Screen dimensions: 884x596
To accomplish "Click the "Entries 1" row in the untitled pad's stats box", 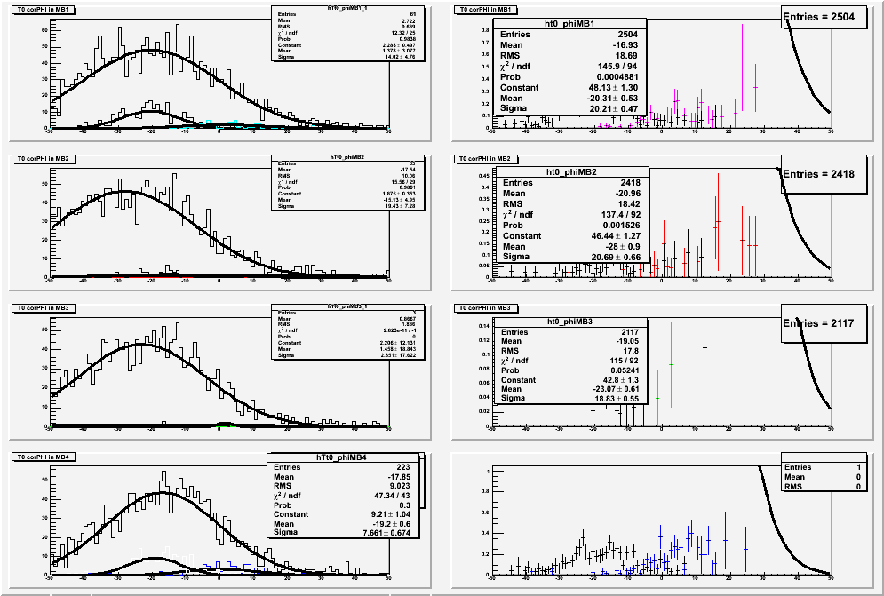I will click(x=823, y=467).
